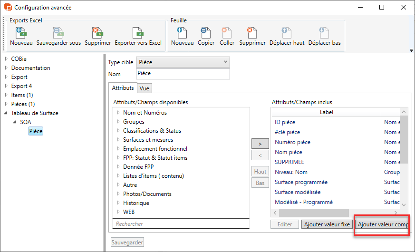
Task: Expand the COBie tree node
Action: click(6, 59)
